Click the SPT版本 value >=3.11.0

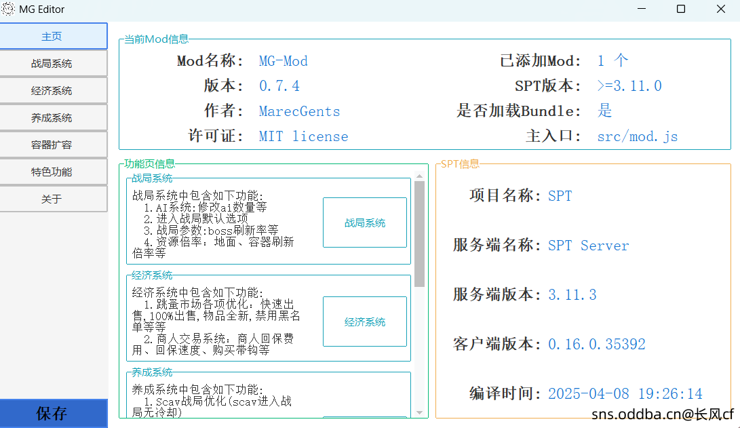(x=629, y=86)
